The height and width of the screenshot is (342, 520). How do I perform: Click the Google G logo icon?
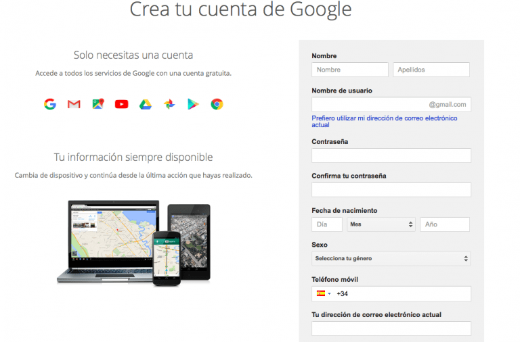(50, 104)
